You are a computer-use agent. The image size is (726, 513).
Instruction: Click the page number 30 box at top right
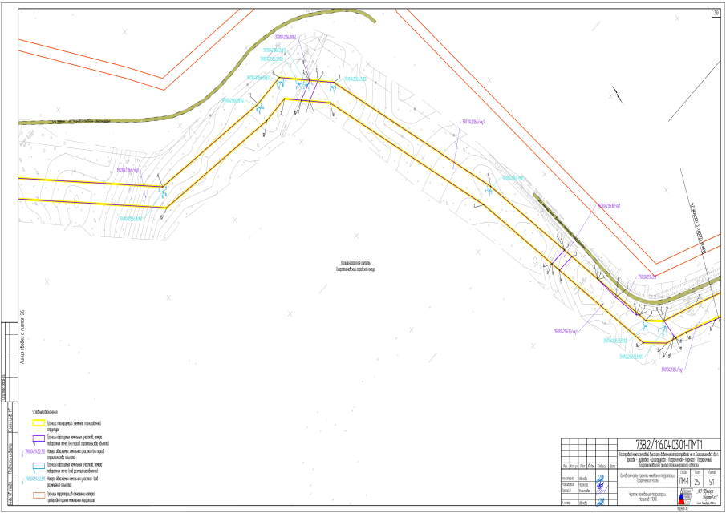[716, 12]
